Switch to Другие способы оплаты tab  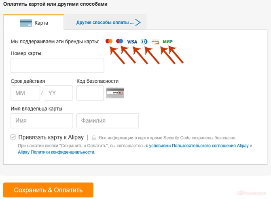point(105,23)
